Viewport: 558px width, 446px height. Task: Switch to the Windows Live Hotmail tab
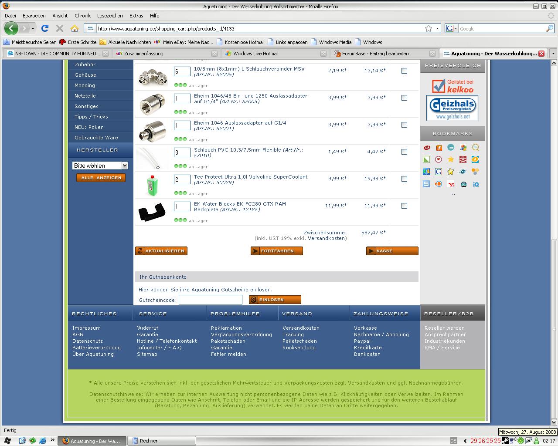274,54
